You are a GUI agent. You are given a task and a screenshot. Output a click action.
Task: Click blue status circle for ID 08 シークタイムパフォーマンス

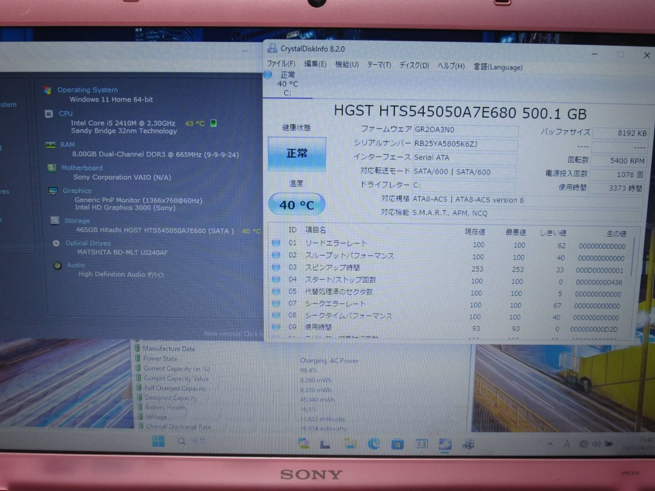tap(276, 315)
